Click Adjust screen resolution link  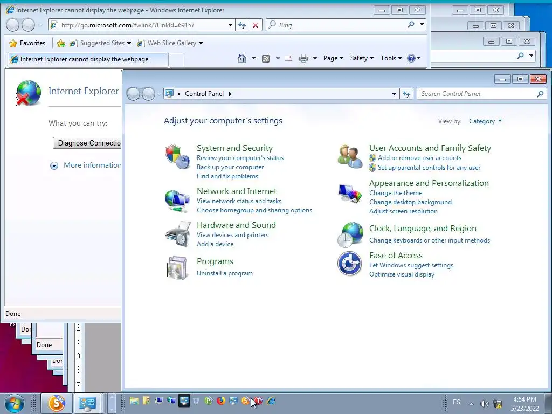[x=403, y=211]
